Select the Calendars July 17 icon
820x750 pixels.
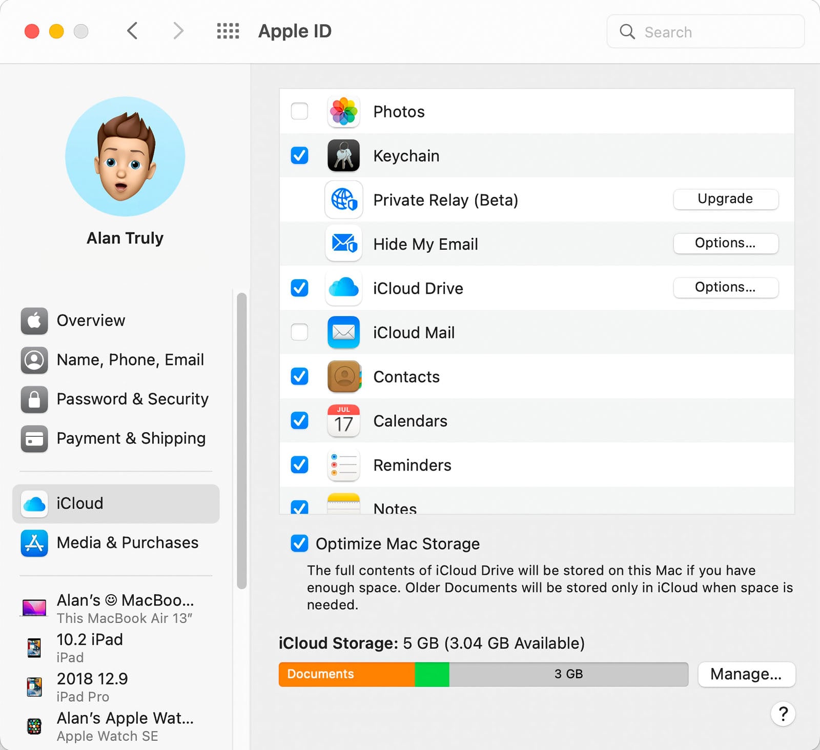click(343, 421)
